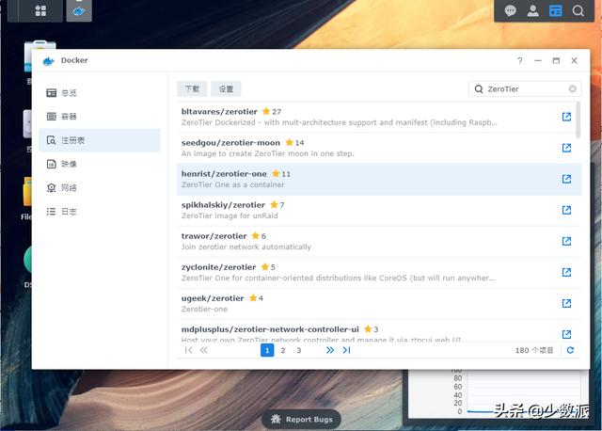The height and width of the screenshot is (431, 602).
Task: Open the Docker help question mark
Action: pos(520,60)
